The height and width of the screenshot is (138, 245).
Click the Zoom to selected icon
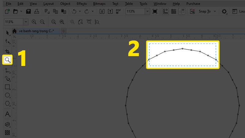tap(53, 22)
